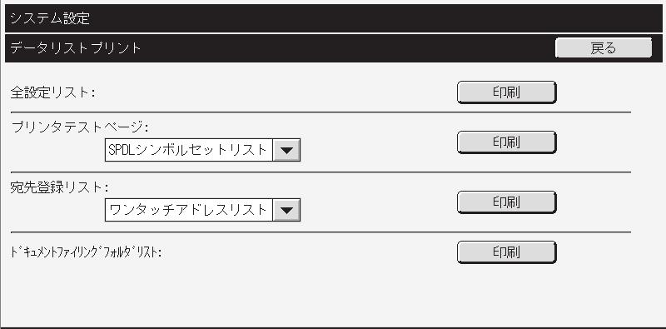Select the SPDLシンボルセットリスト combo box text
The height and width of the screenshot is (329, 666).
[188, 150]
